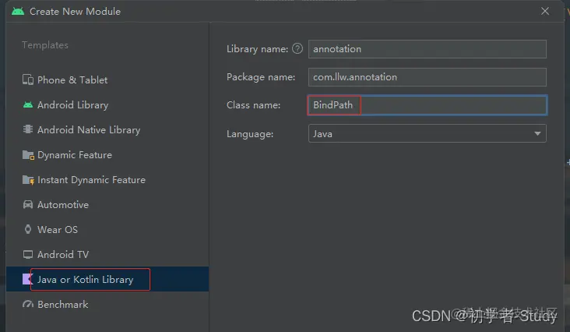Image resolution: width=570 pixels, height=332 pixels.
Task: Click the Android Native Library chip icon
Action: 28,129
